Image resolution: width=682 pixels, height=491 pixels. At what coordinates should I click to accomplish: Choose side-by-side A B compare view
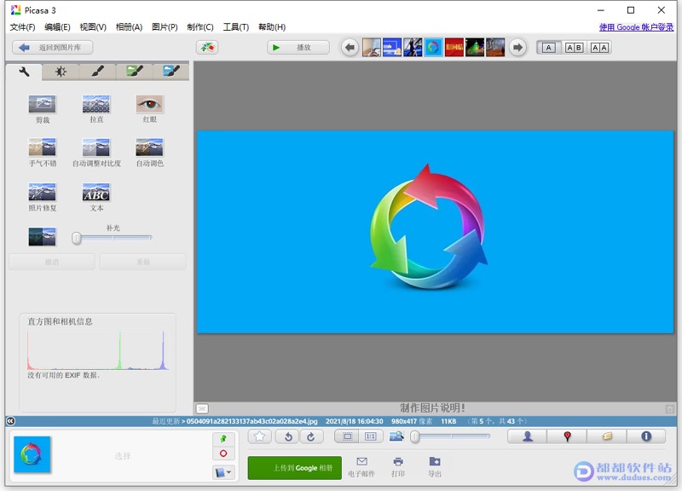tap(574, 48)
